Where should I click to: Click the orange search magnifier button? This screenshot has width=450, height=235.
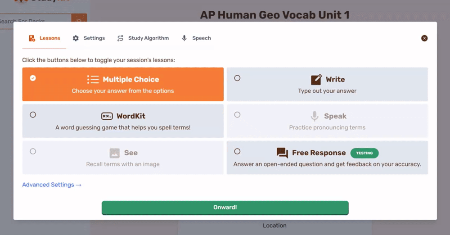pos(79,21)
